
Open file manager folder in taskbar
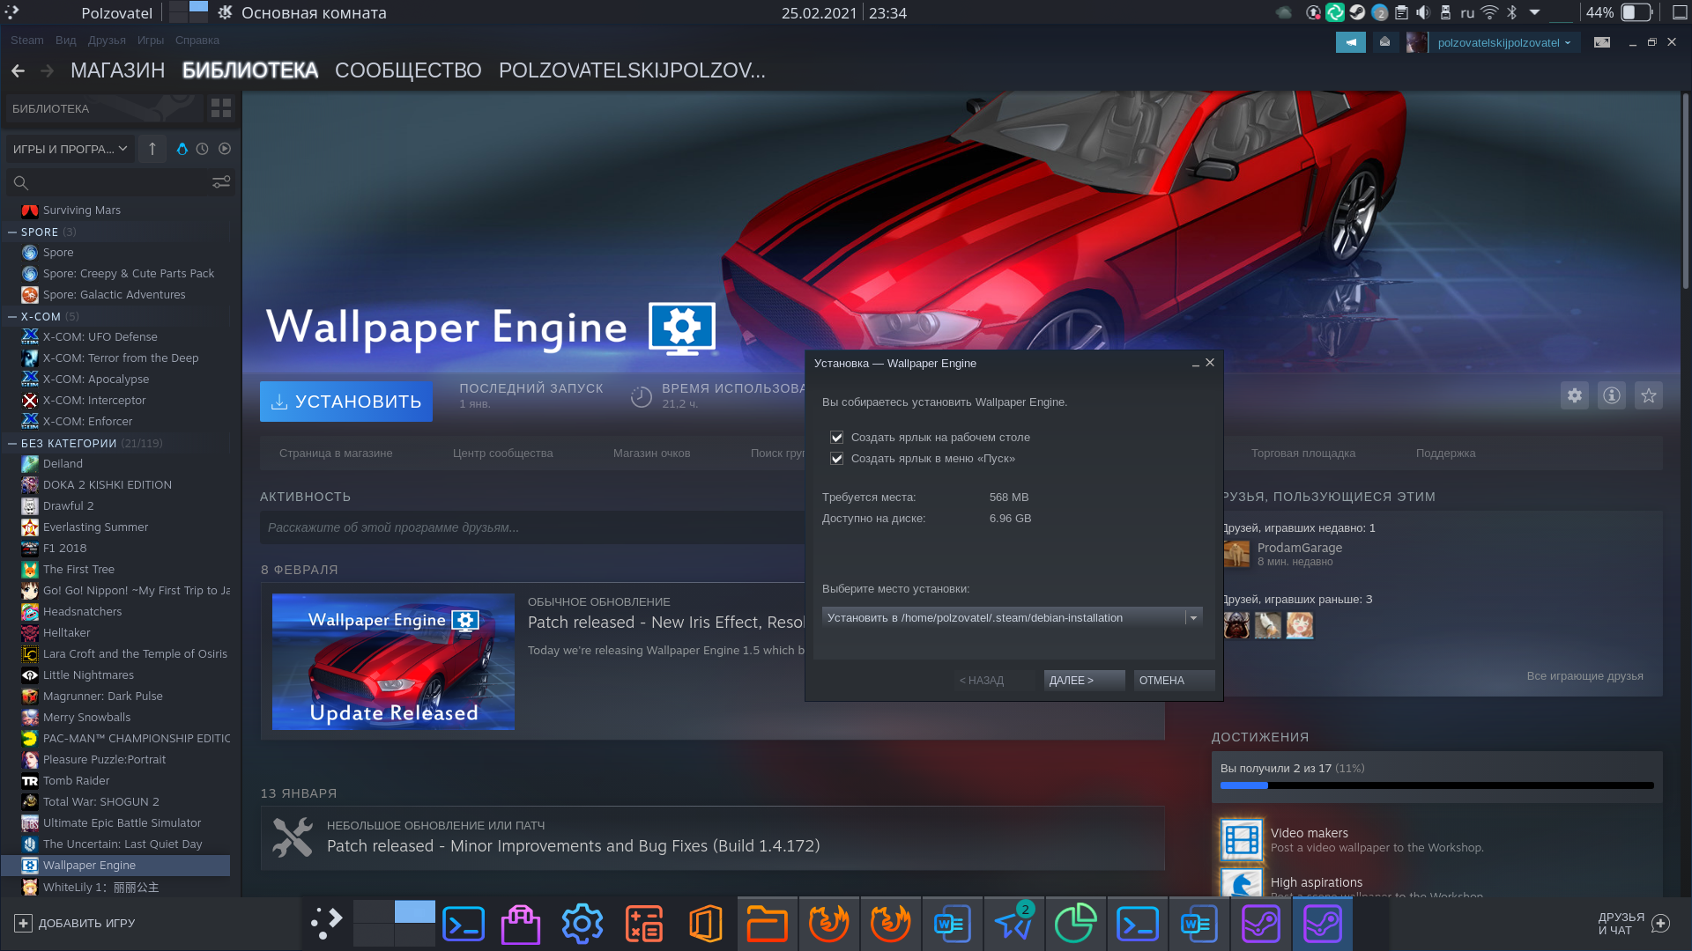[x=767, y=924]
